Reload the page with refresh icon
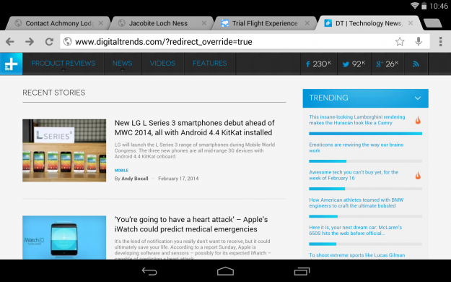 coord(49,42)
